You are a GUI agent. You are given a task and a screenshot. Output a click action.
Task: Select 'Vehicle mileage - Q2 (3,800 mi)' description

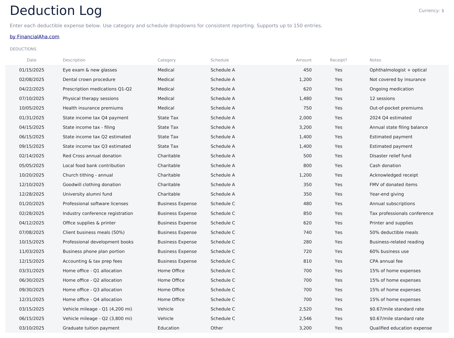point(97,318)
